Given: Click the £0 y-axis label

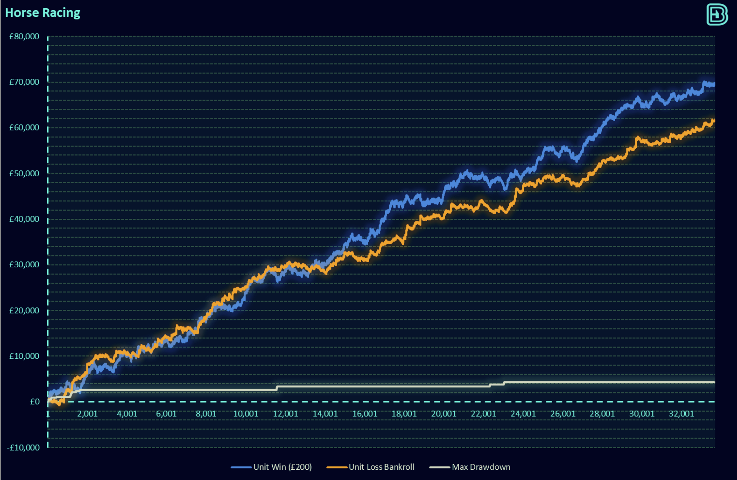Looking at the screenshot, I should [x=35, y=402].
